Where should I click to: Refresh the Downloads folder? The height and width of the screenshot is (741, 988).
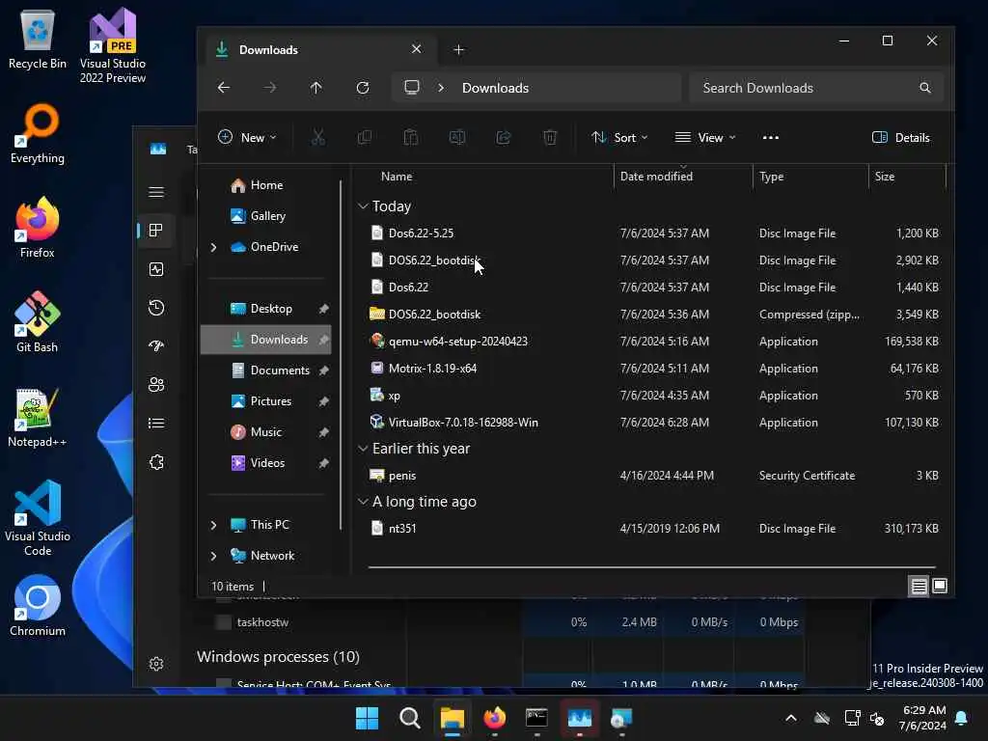point(363,88)
